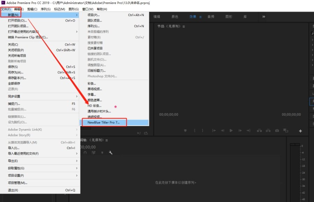Choose 颜色遮罩... in submenu
This screenshot has width=314, height=202.
(x=114, y=100)
